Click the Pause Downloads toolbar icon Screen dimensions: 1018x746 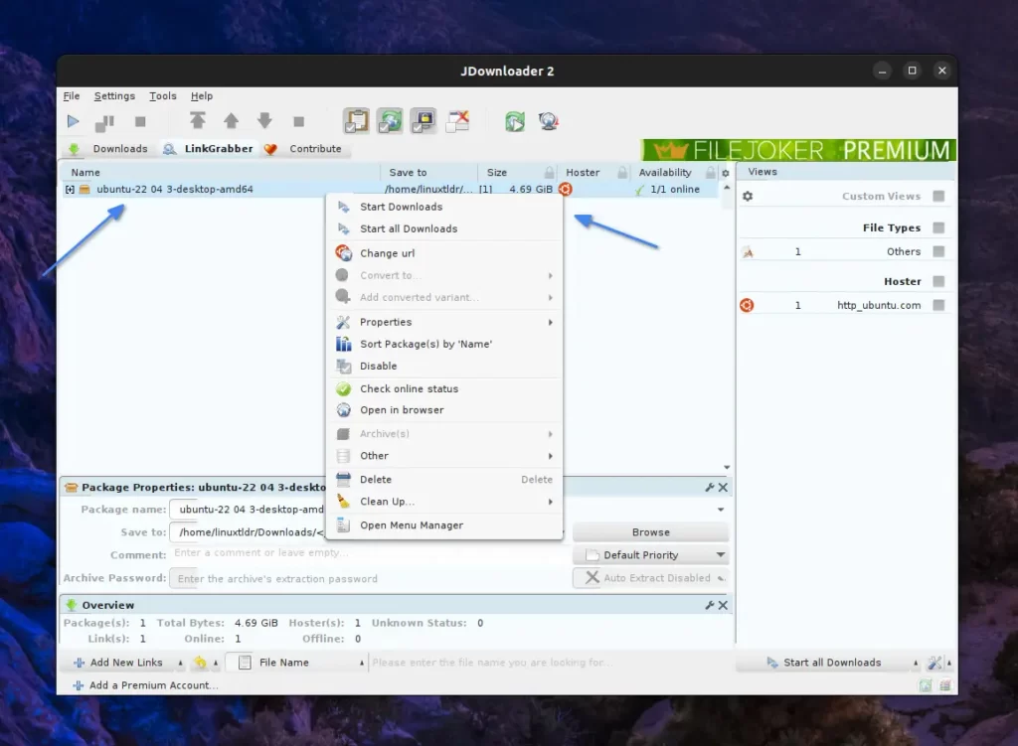pyautogui.click(x=104, y=122)
